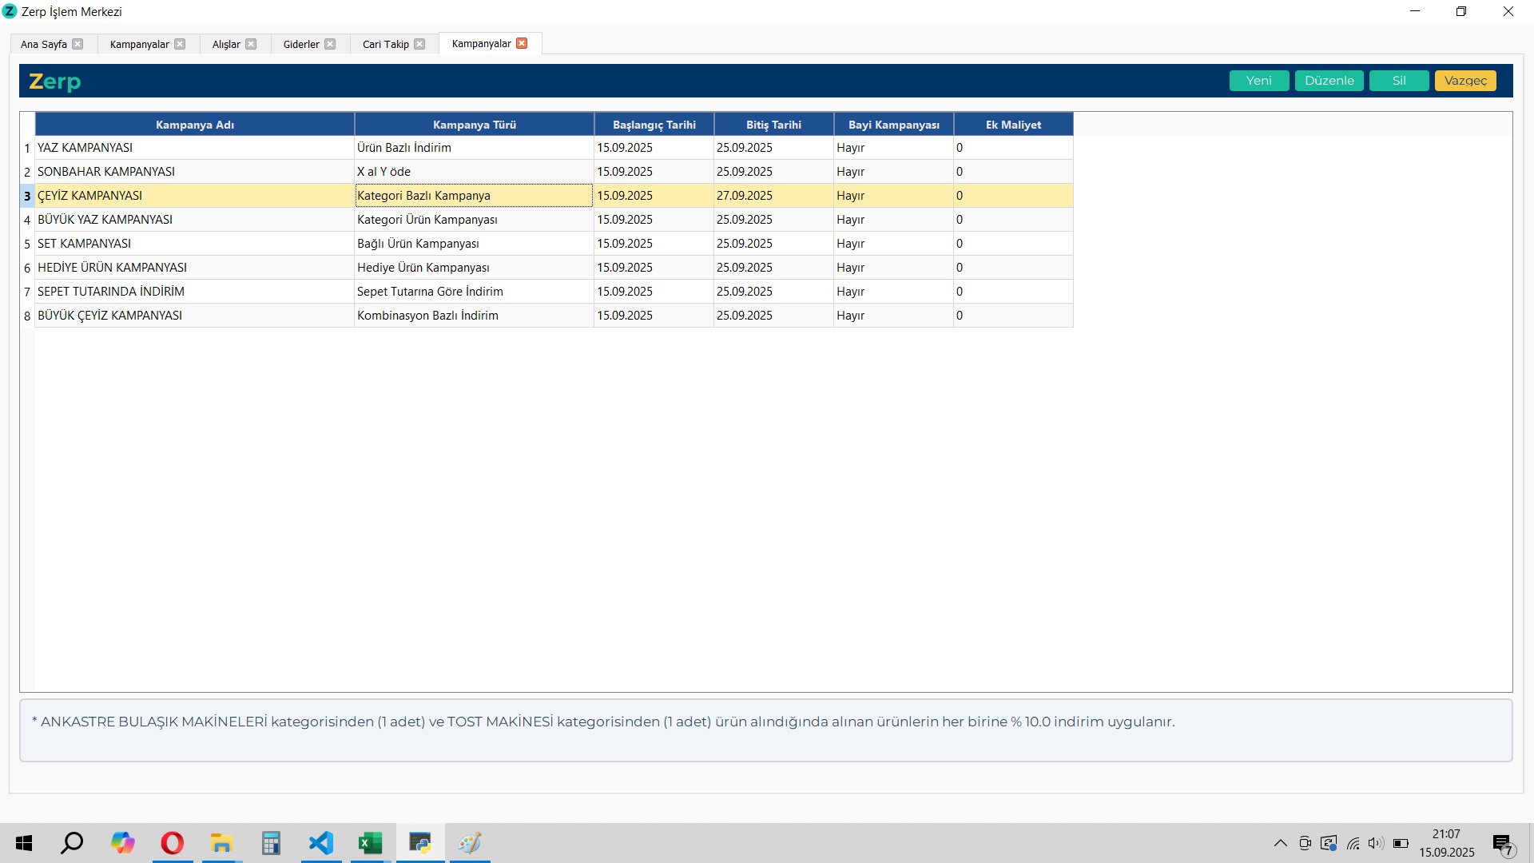The image size is (1534, 863).
Task: Open the volume control in system tray
Action: pos(1375,843)
